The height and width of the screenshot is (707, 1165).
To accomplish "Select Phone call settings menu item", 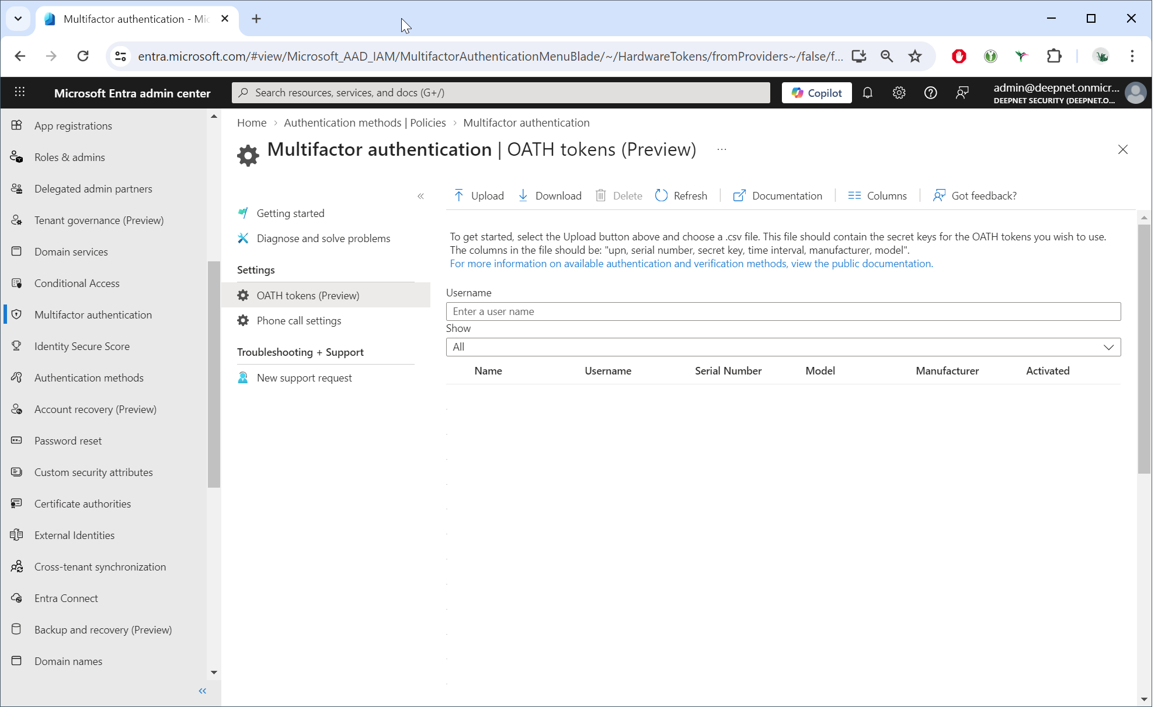I will click(x=299, y=321).
